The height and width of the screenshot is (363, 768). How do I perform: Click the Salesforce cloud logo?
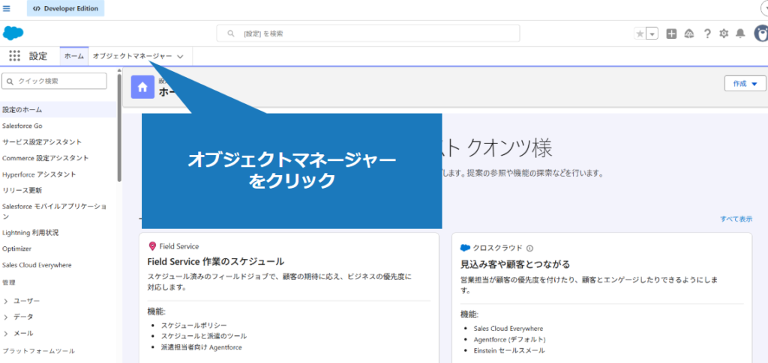(x=14, y=33)
